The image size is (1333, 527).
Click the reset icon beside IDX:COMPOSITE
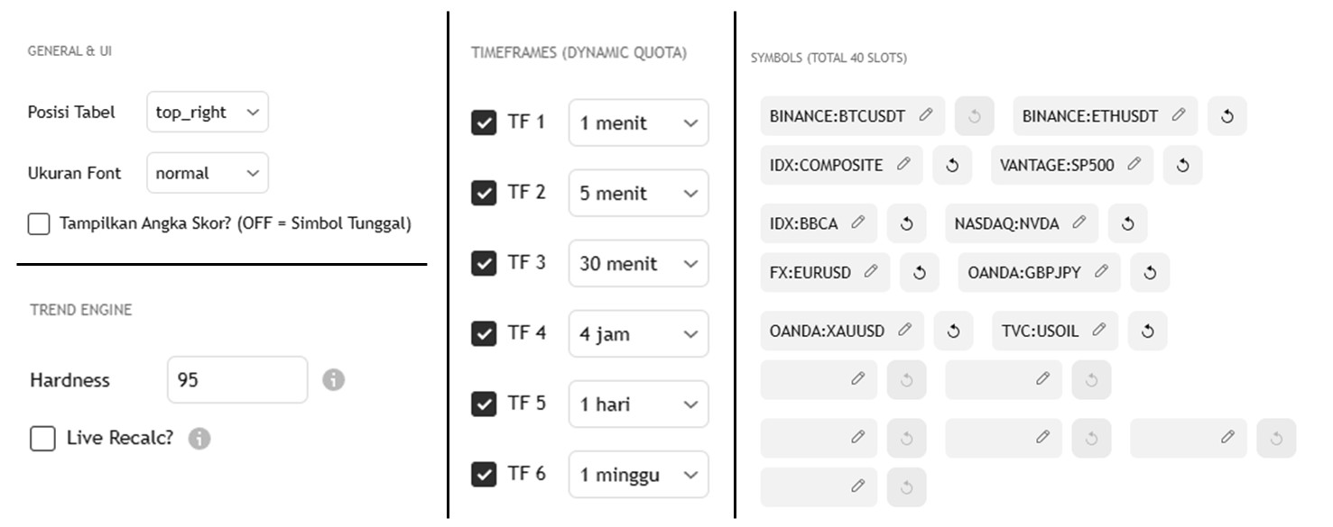point(952,166)
